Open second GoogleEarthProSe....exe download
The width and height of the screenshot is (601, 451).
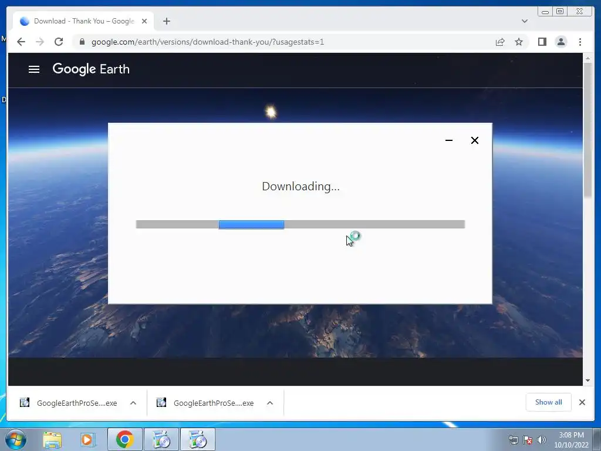(214, 403)
